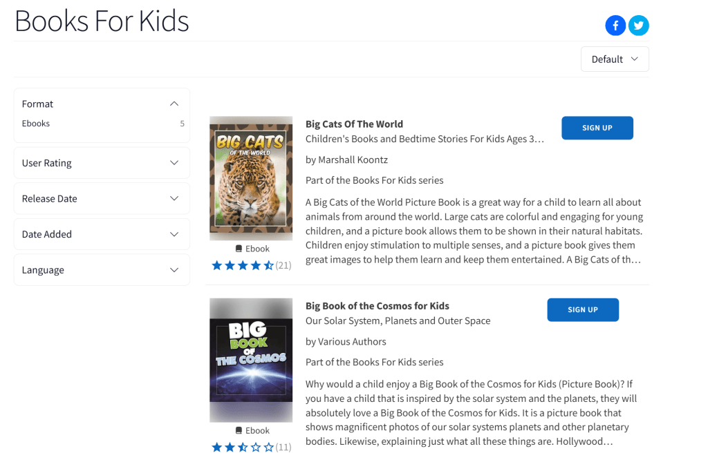This screenshot has width=708, height=462.
Task: Share page via Twitter icon
Action: 638,26
